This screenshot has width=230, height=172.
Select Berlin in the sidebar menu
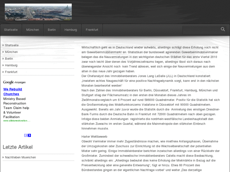(x=9, y=59)
